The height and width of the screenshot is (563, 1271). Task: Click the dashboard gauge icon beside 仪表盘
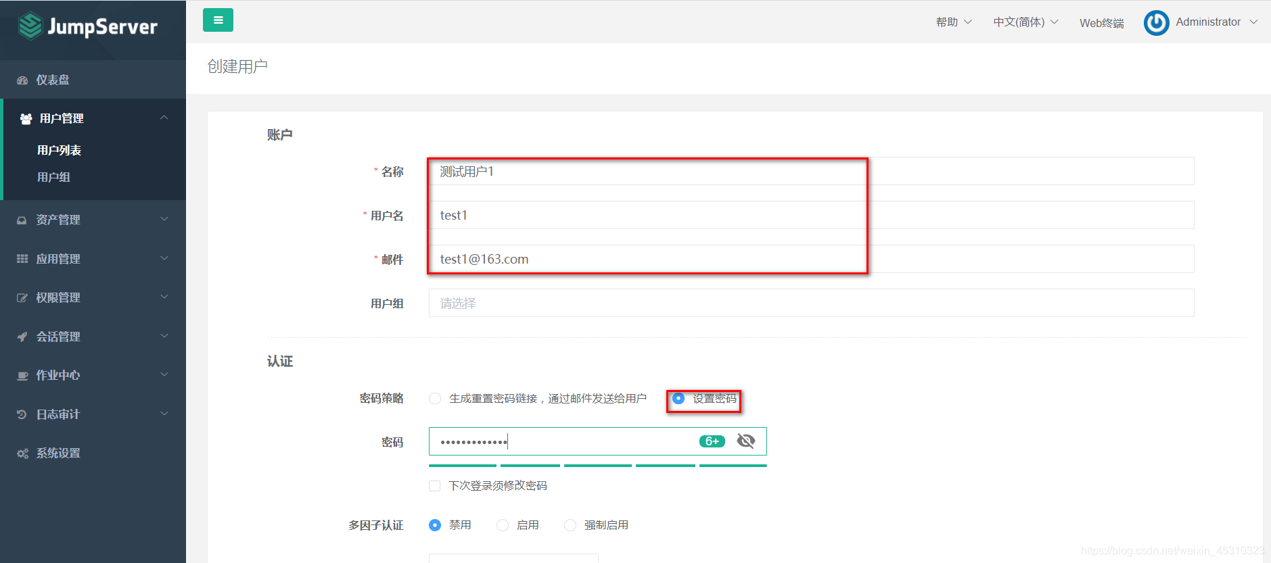coord(22,80)
